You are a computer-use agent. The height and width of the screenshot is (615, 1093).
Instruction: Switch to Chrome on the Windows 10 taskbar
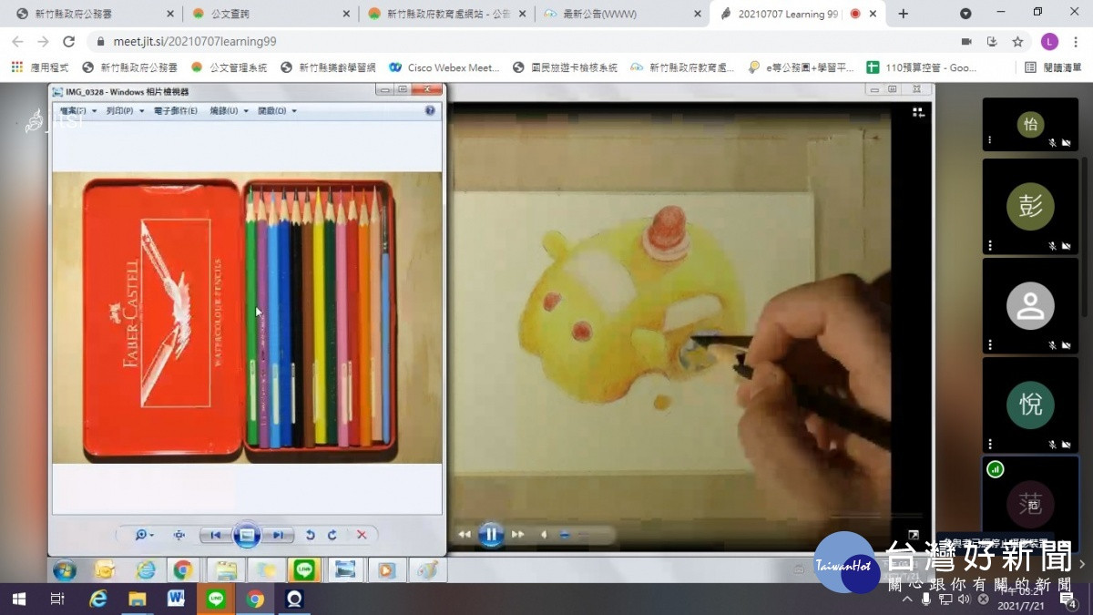pyautogui.click(x=255, y=599)
